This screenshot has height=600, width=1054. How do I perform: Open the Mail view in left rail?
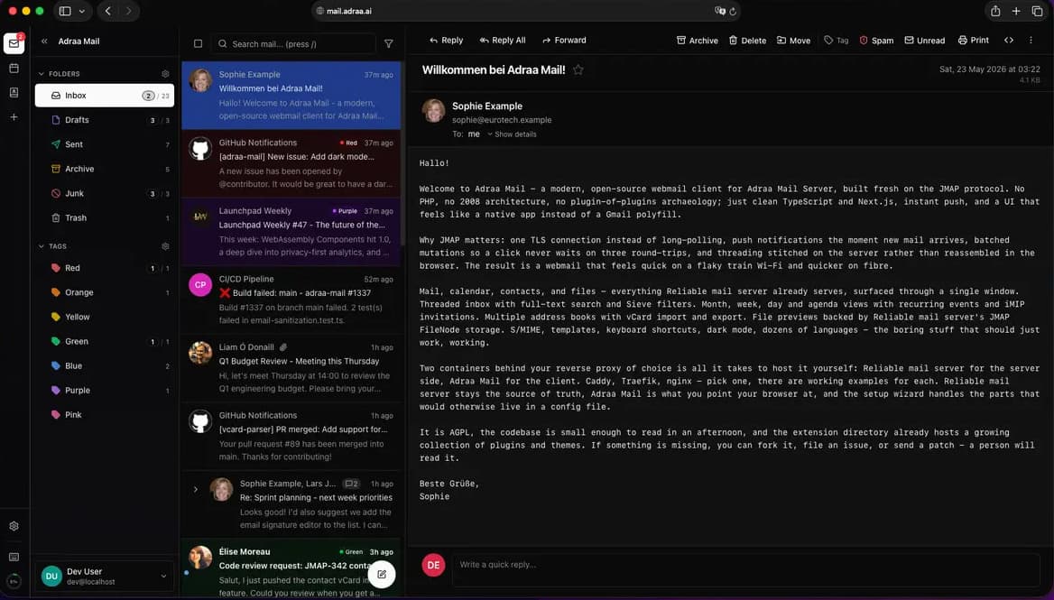click(14, 43)
